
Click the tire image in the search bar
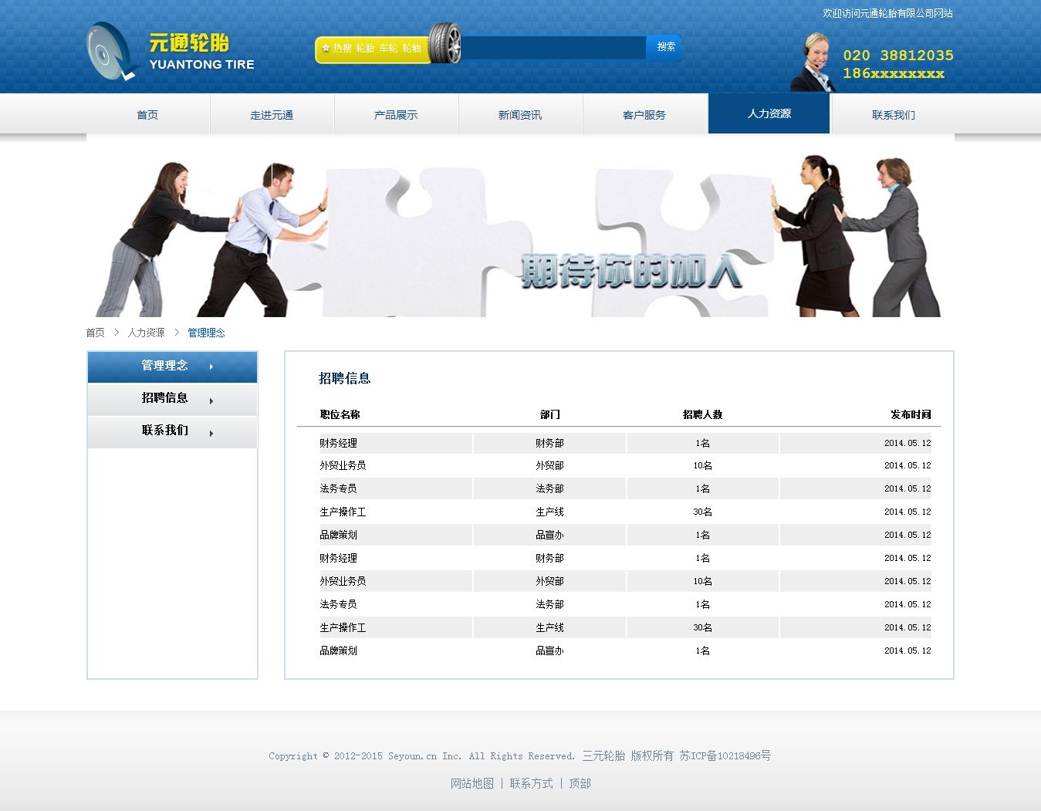click(x=445, y=43)
